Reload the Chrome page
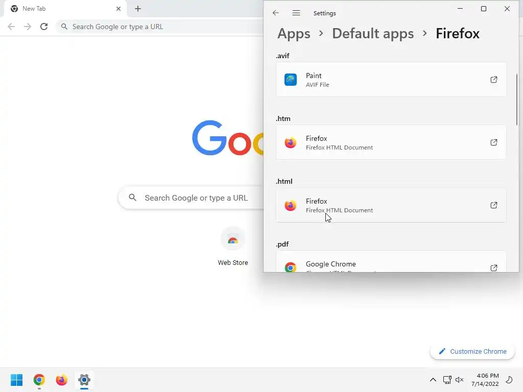523x392 pixels. (44, 27)
